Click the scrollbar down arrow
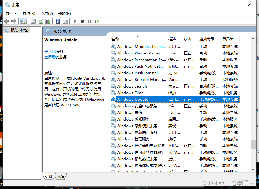259x189 pixels. tap(253, 169)
